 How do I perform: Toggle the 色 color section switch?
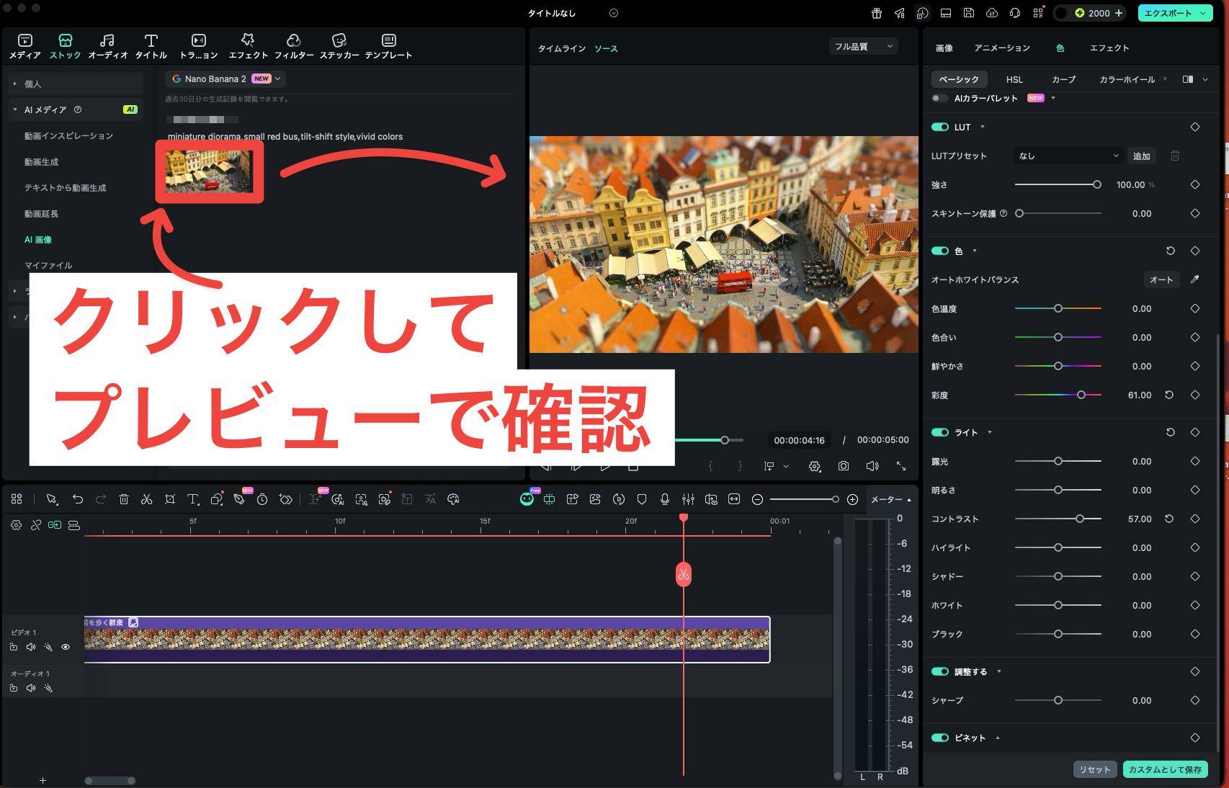click(939, 251)
